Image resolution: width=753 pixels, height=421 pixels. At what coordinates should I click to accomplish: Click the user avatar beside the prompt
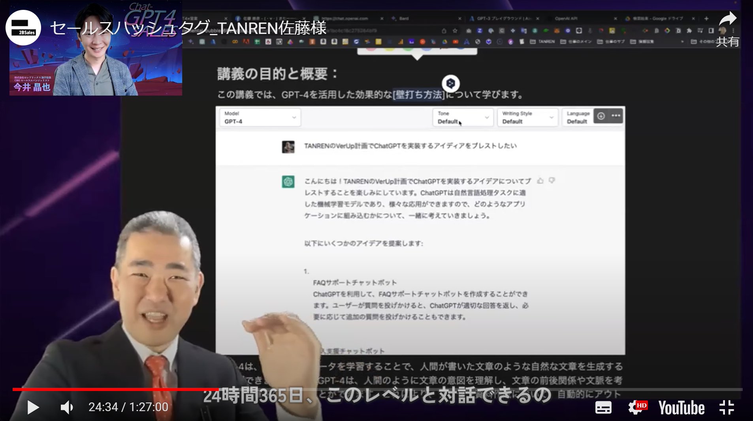point(288,147)
